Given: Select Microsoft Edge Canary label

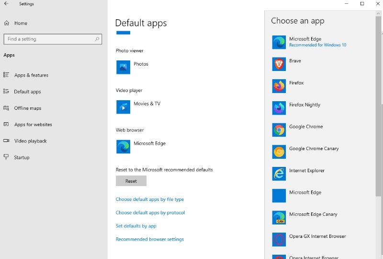Looking at the screenshot, I should coord(313,214).
